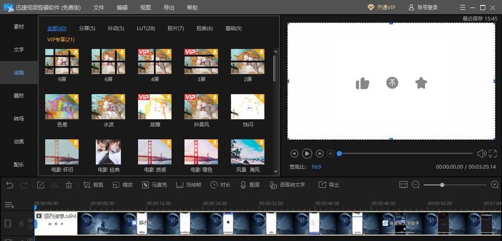Adjust the timeline zoom slider handle
Viewport: 502px width, 241px height.
(x=442, y=185)
